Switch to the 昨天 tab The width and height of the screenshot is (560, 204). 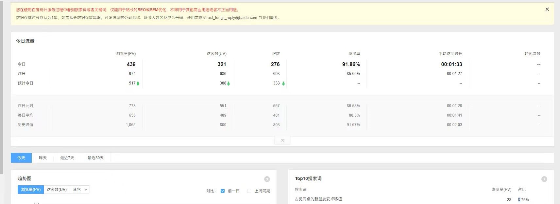[43, 158]
